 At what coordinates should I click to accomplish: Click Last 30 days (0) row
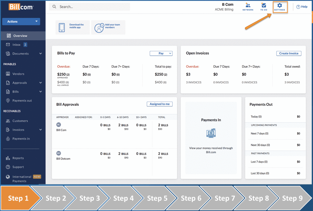pyautogui.click(x=275, y=173)
